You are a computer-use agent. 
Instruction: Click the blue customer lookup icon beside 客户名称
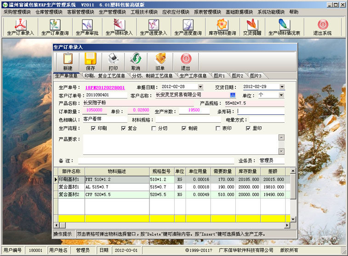(x=233, y=95)
